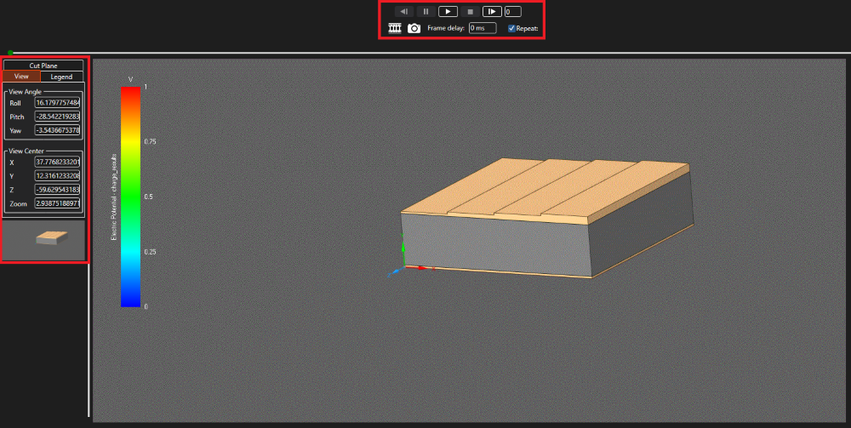Viewport: 851px width, 428px height.
Task: Click the "0.25" legend label
Action: tap(150, 252)
